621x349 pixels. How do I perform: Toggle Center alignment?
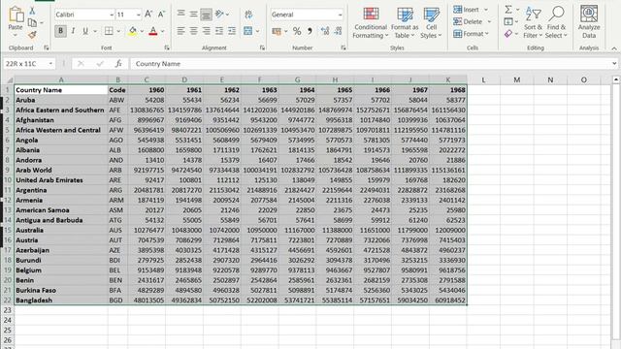[193, 31]
